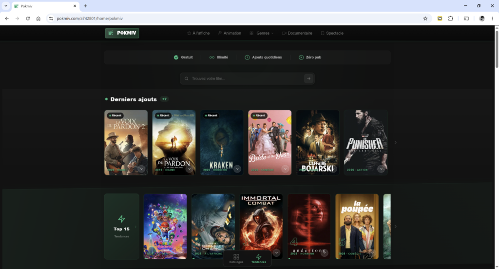Open the Chrome profile avatar
The width and height of the screenshot is (499, 269).
click(482, 19)
